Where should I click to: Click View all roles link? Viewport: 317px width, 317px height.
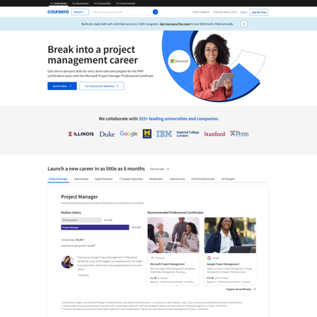tap(159, 169)
